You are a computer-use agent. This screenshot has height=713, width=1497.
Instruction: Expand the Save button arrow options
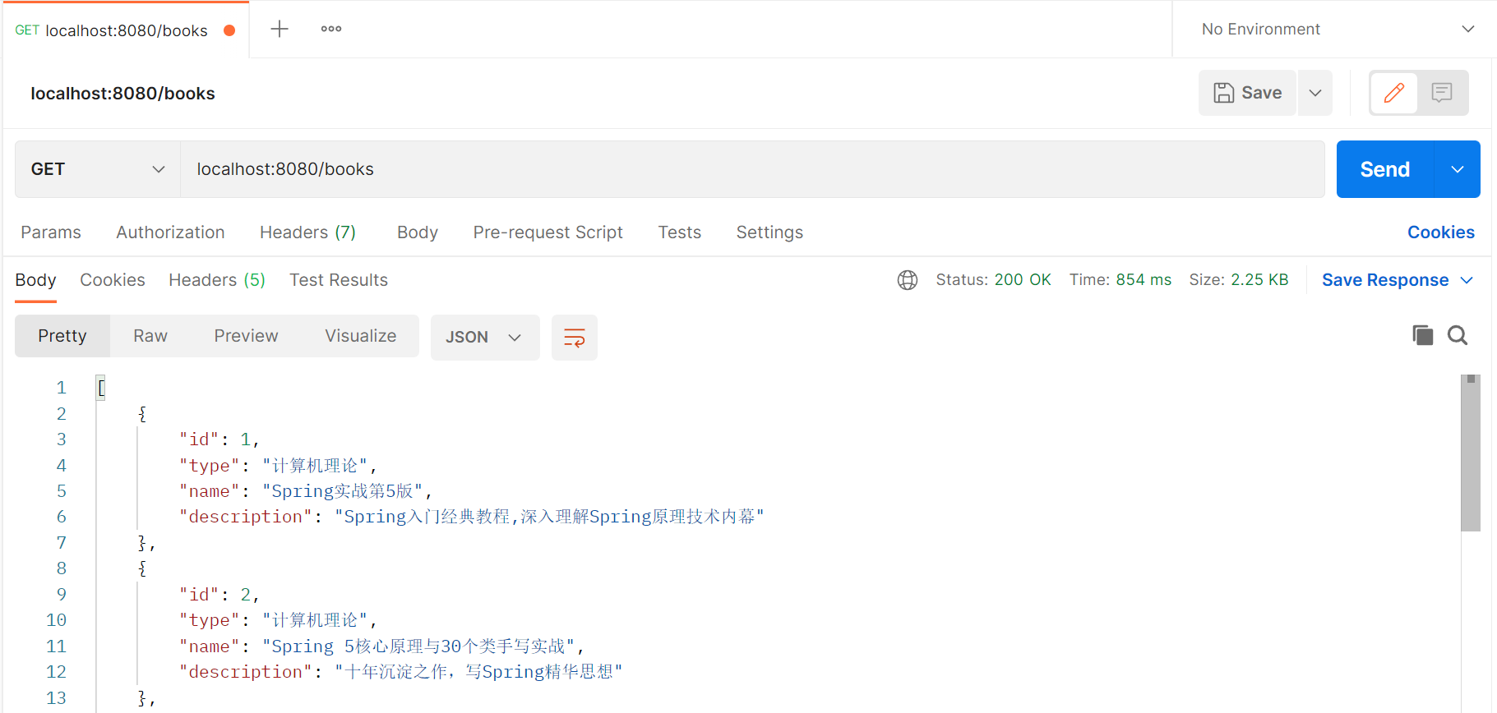click(1315, 93)
